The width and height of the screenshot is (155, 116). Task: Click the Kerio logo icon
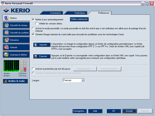[6, 10]
